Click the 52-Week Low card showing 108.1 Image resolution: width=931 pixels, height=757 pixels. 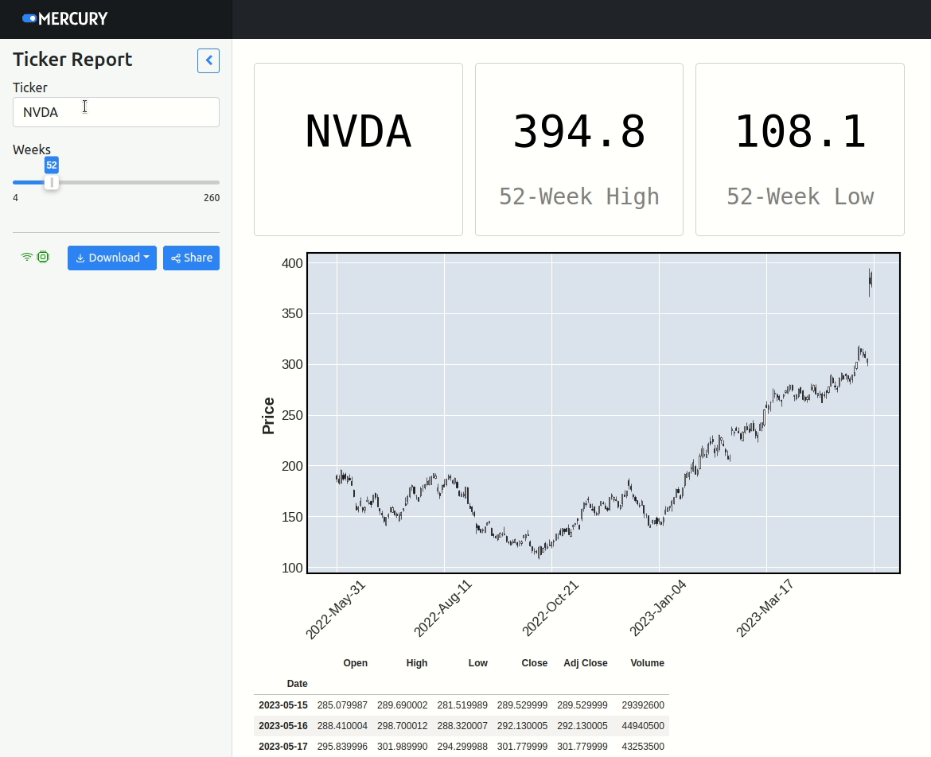(800, 149)
